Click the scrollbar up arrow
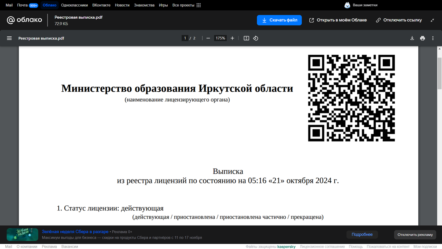The width and height of the screenshot is (442, 249). (439, 49)
